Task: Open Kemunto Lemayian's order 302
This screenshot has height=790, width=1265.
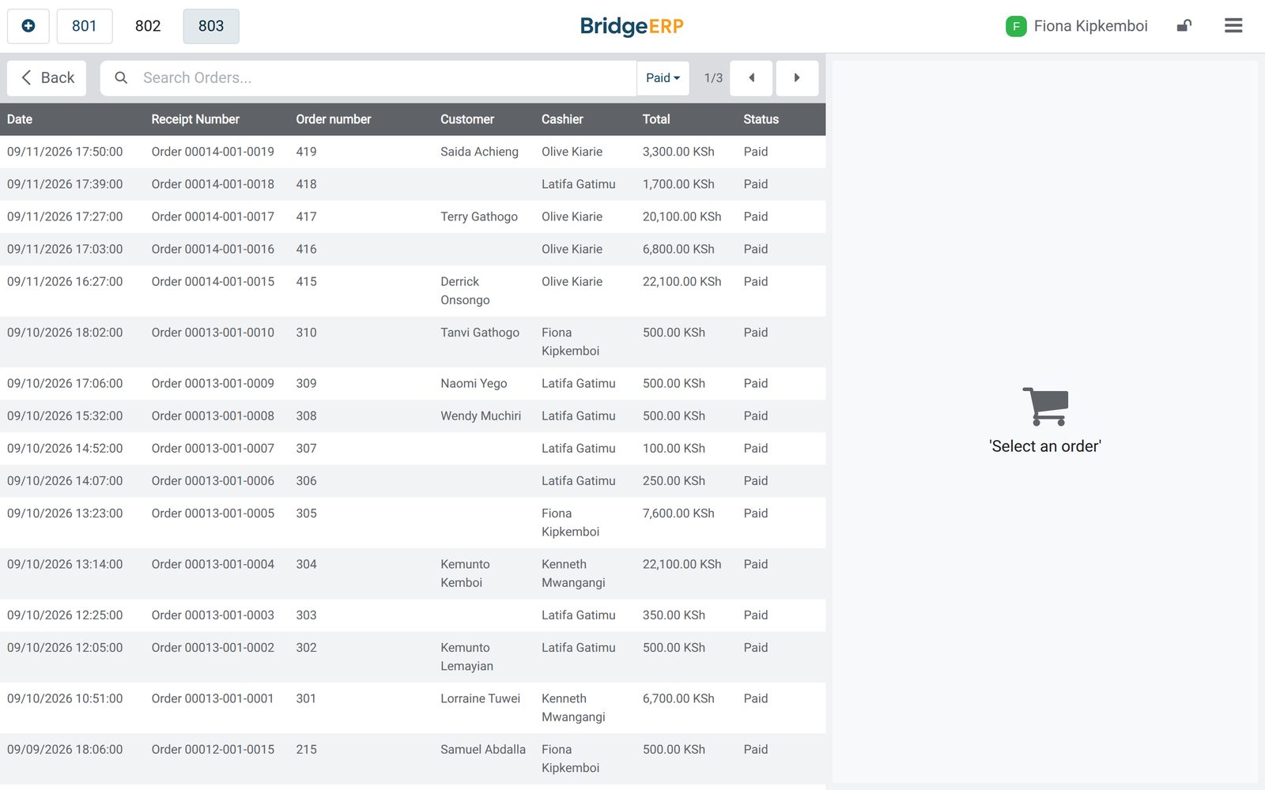Action: click(413, 656)
